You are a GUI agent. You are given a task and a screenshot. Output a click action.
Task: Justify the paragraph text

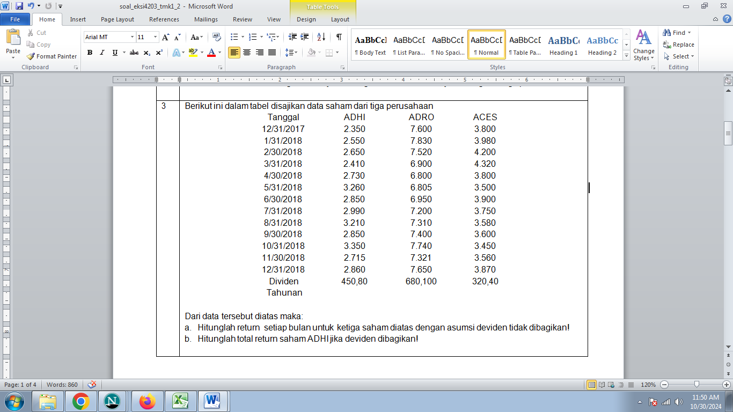[272, 53]
